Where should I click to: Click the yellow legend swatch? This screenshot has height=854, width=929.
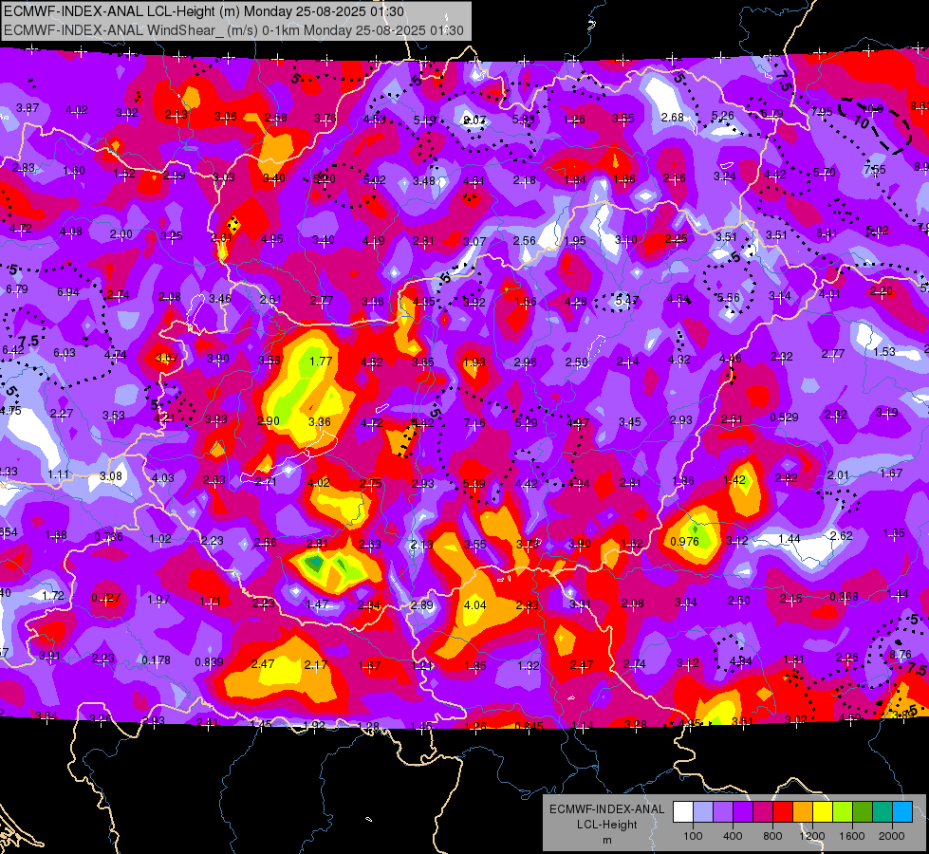(x=823, y=812)
